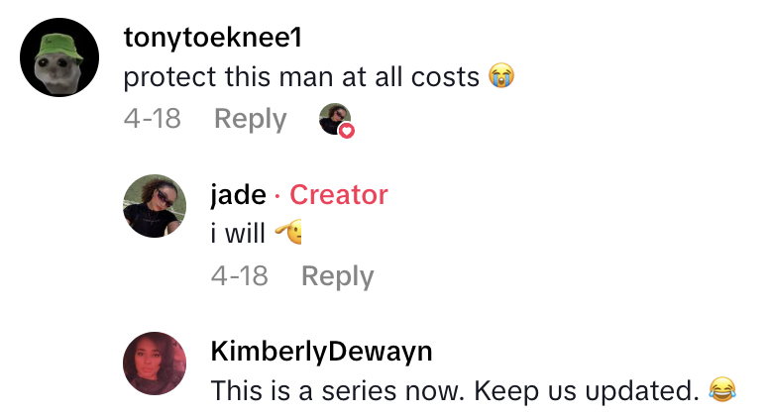Viewport: 769px width, 416px height.
Task: Open KimberlyDewayn's profile picture
Action: (x=155, y=364)
